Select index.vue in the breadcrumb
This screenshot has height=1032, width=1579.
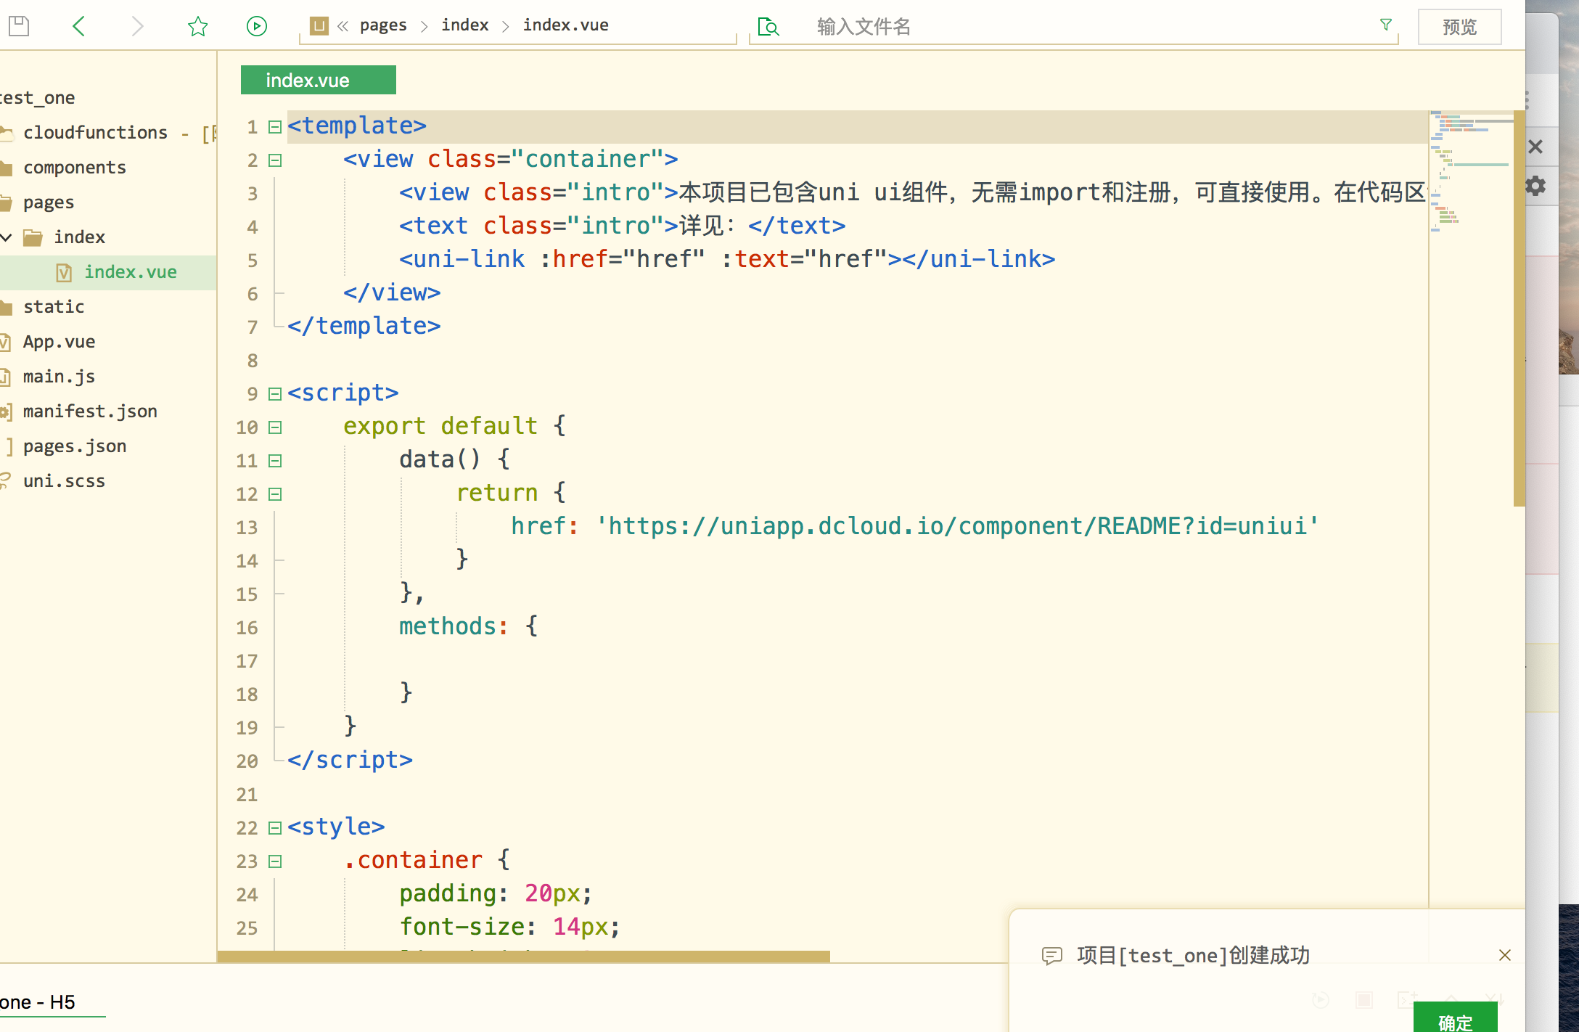pyautogui.click(x=566, y=25)
